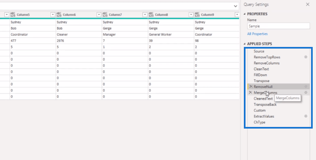Click the Cleaner cell in Column6
The width and height of the screenshot is (316, 160).
[79, 34]
